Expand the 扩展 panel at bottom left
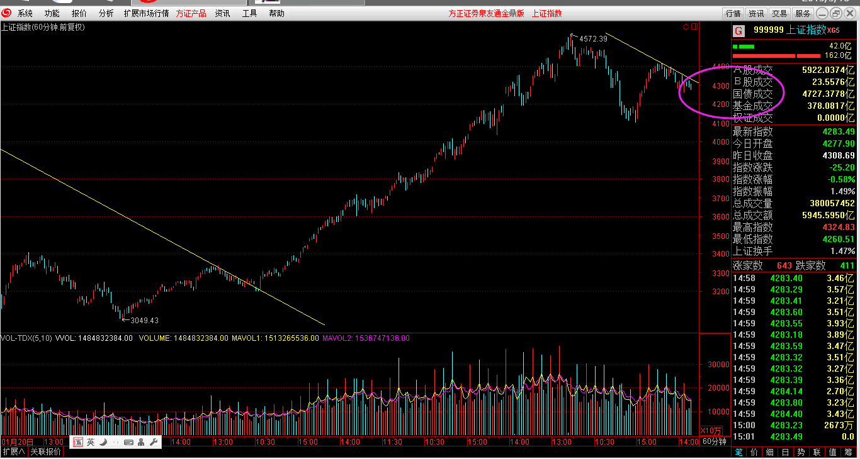The width and height of the screenshot is (860, 459). [14, 452]
